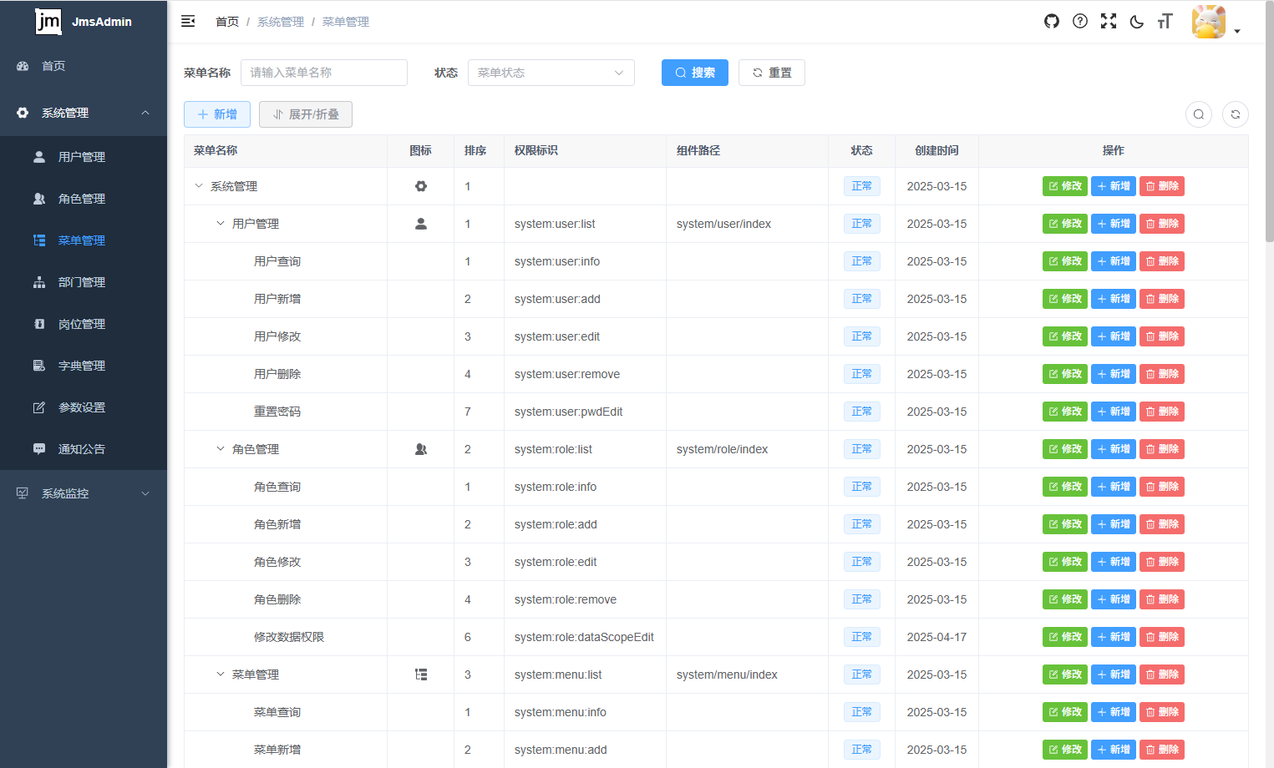Collapse the 角色管理 tree row chevron
Viewport: 1274px width, 768px height.
pyautogui.click(x=221, y=449)
